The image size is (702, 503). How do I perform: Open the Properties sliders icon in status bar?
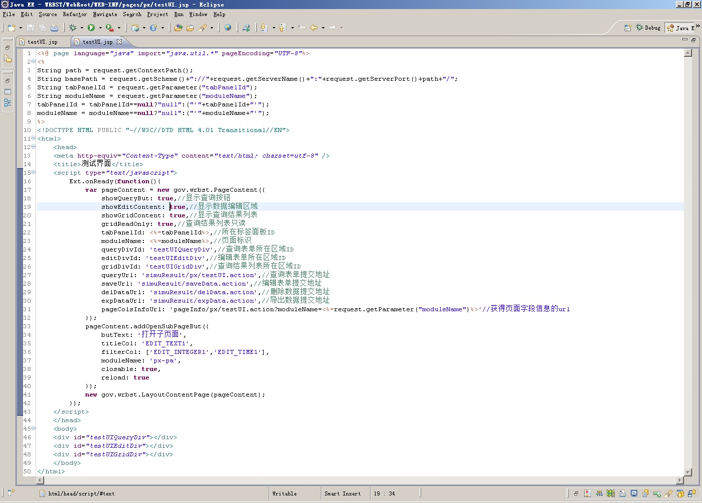[599, 493]
